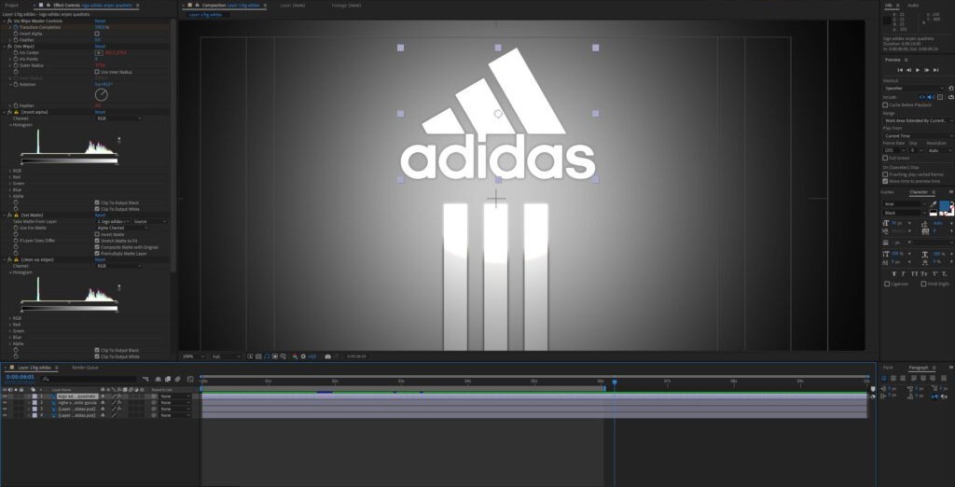Hide layer 3 using its eye icon
The width and height of the screenshot is (955, 487).
click(5, 409)
